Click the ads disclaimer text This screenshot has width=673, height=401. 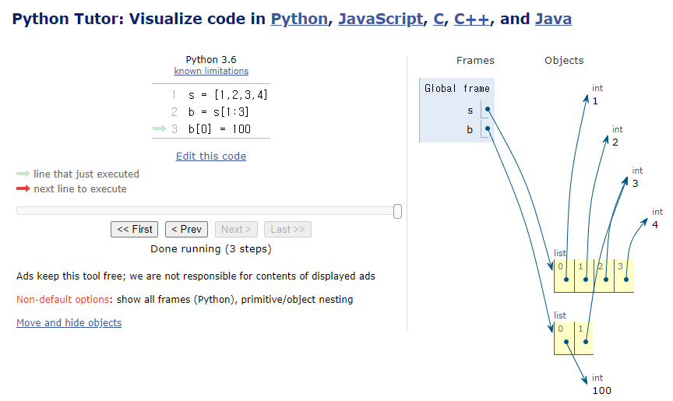point(196,276)
